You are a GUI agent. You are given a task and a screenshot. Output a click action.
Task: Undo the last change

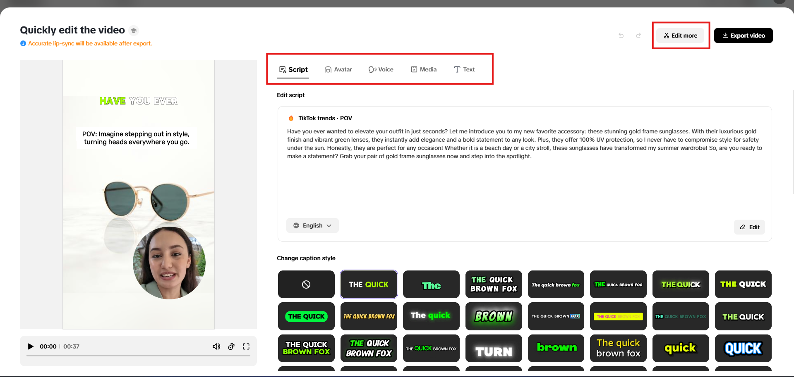tap(621, 36)
